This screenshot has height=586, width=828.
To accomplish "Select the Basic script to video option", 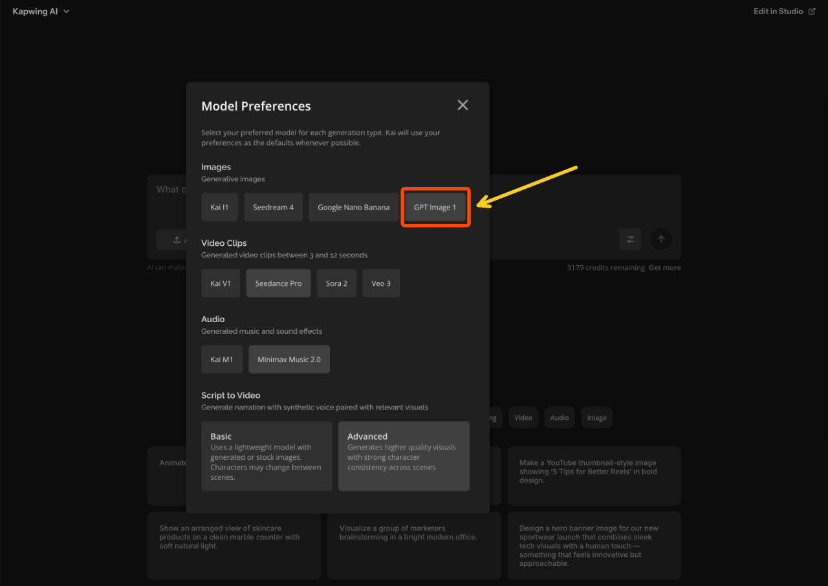I will [267, 456].
